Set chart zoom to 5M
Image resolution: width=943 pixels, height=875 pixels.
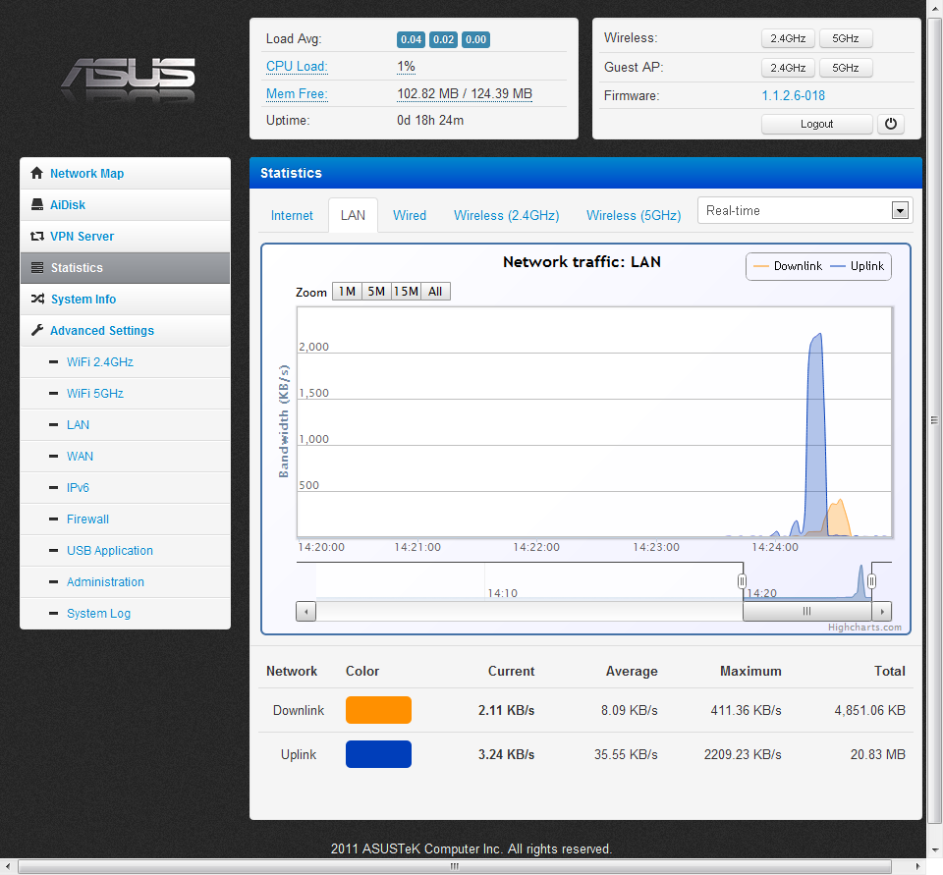click(375, 292)
